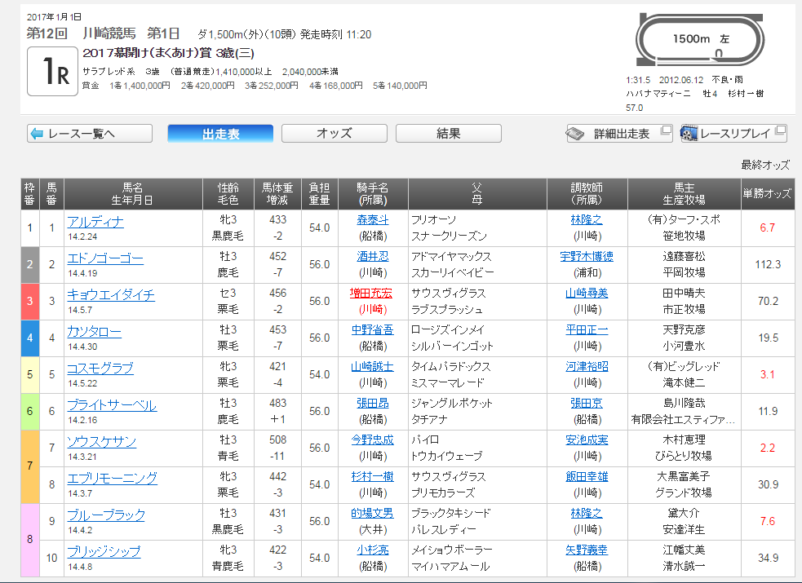Open horse アルディナ's profile link
The width and height of the screenshot is (802, 583).
click(95, 222)
